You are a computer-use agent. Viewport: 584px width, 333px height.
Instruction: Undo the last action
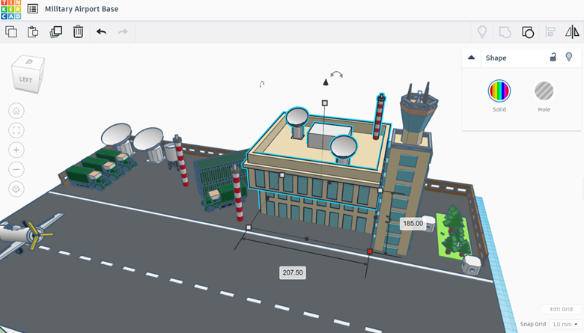pos(101,31)
